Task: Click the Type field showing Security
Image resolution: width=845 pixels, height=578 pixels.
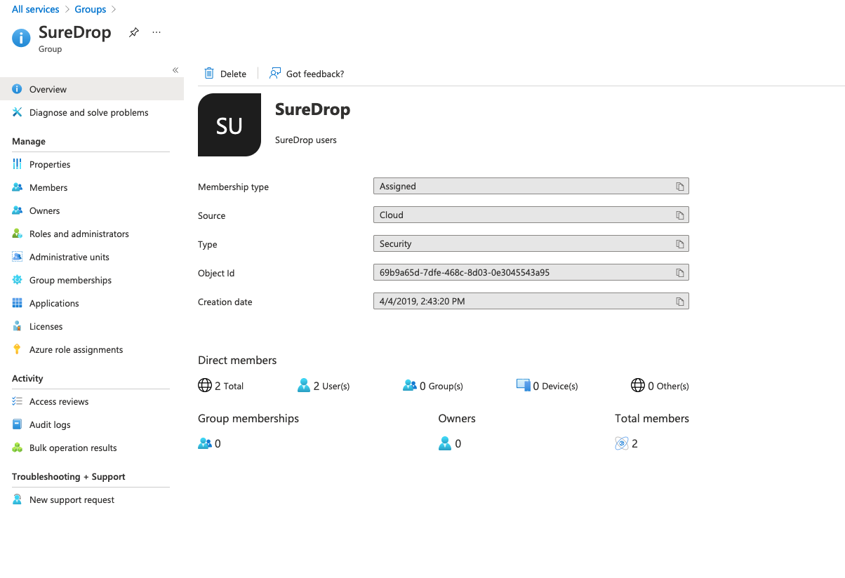Action: 531,243
